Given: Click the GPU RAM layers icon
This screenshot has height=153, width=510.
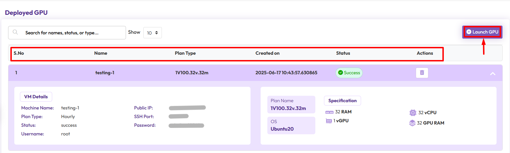Looking at the screenshot, I should click(x=412, y=123).
